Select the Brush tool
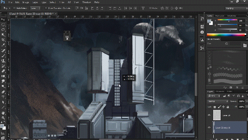This screenshot has height=140, width=248. (3, 56)
